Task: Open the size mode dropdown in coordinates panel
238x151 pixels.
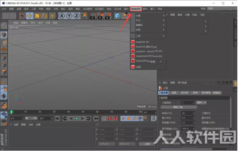Action: (127, 144)
